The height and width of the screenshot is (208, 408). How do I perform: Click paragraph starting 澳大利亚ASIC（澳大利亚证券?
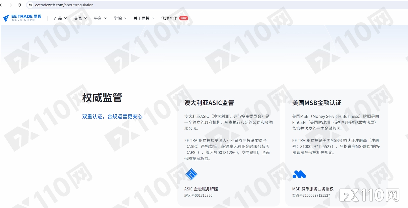(228, 122)
